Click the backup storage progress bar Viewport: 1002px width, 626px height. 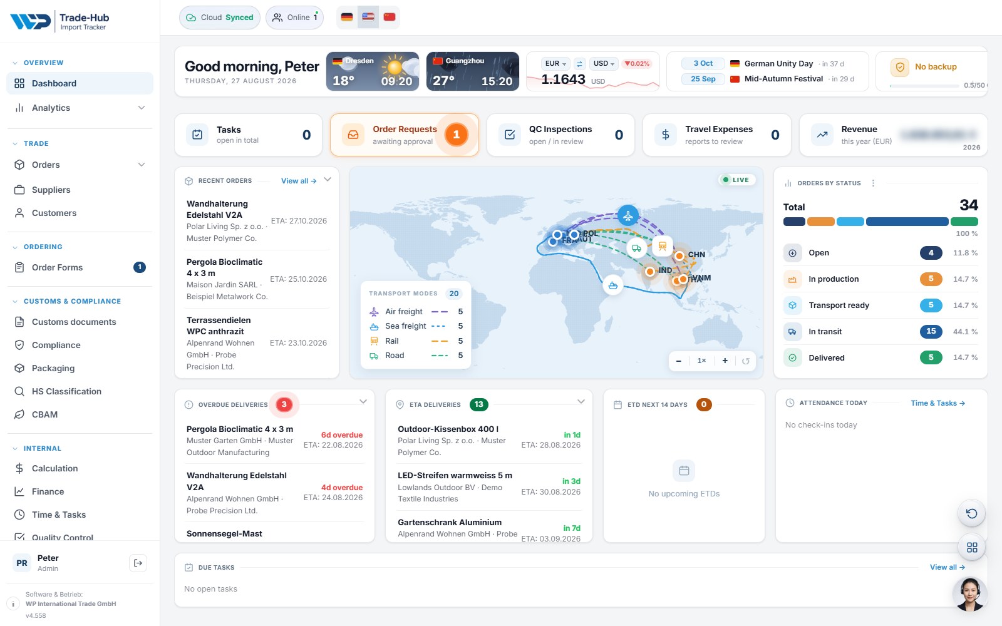point(926,86)
